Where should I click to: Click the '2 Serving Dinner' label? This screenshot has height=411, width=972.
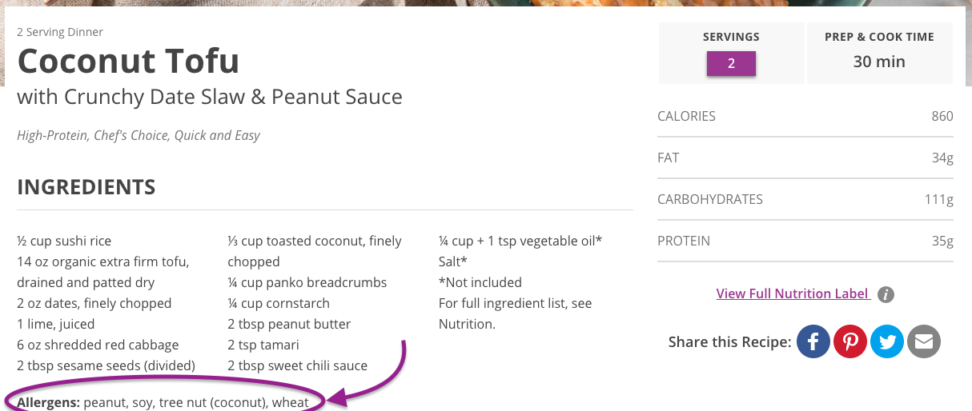tap(60, 32)
